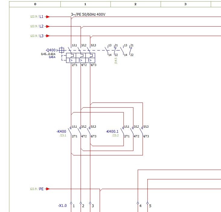Select column header 2

[136, 4]
